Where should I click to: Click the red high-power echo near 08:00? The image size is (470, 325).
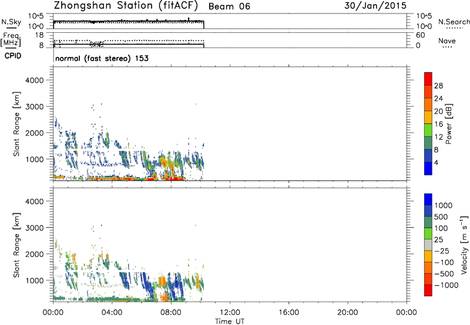point(173,179)
